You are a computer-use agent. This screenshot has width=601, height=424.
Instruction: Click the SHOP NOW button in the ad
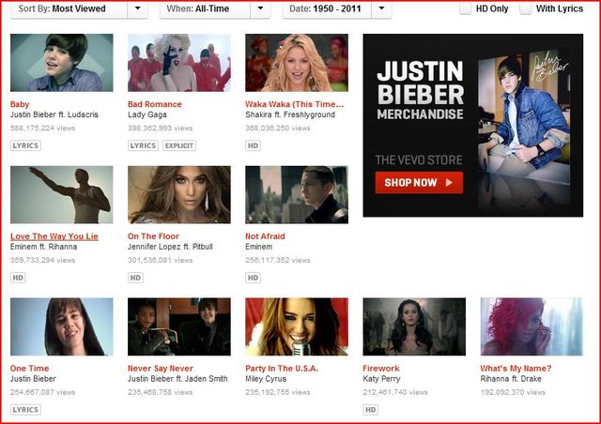419,183
